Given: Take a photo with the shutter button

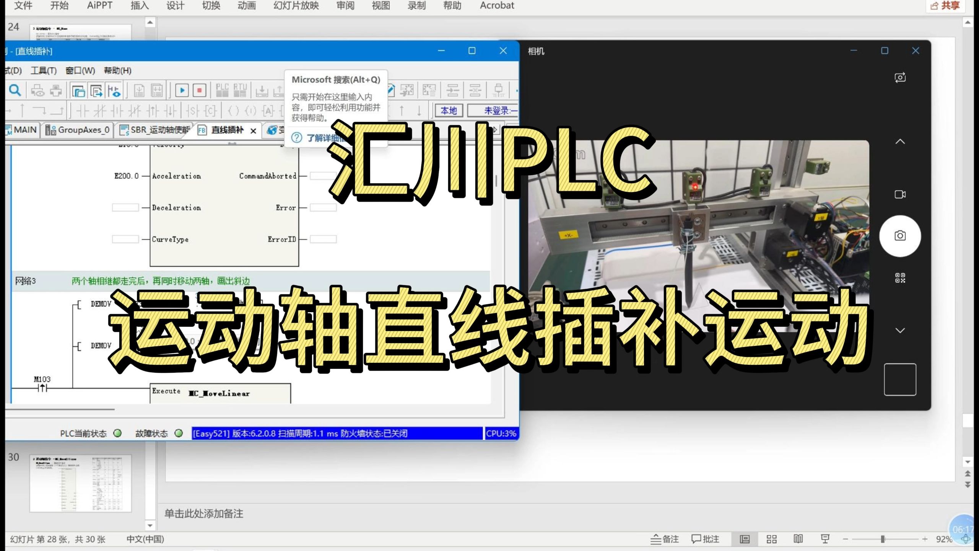Looking at the screenshot, I should coord(900,236).
